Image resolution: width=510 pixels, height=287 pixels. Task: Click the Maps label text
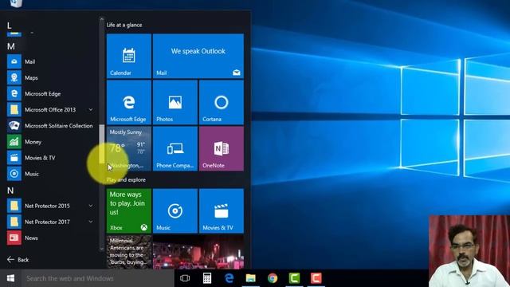[31, 78]
